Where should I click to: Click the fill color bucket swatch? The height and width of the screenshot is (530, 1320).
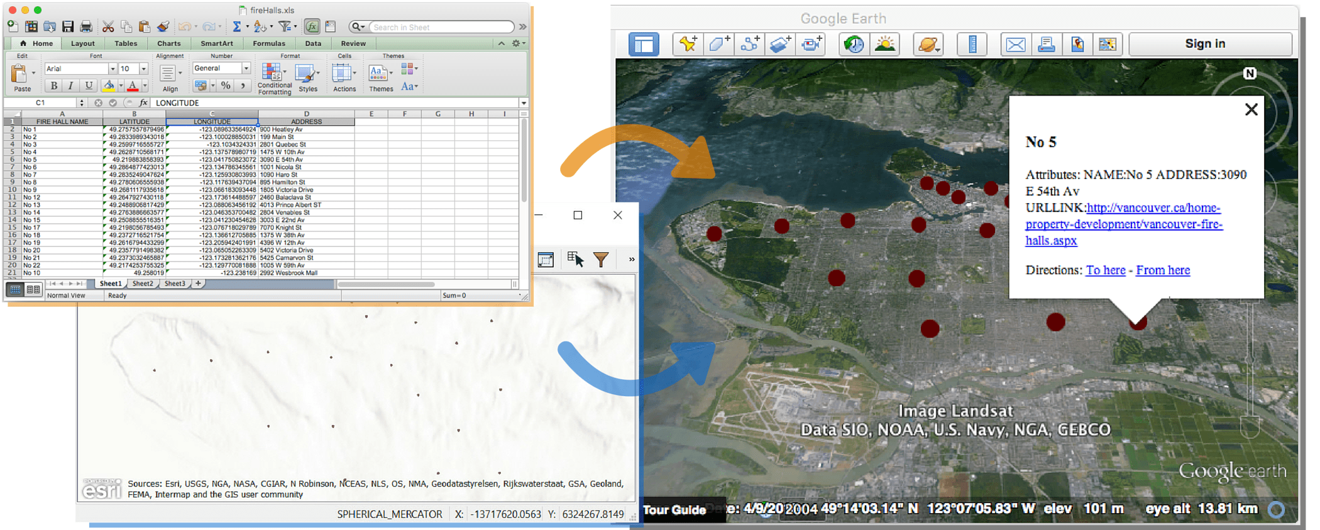click(109, 86)
